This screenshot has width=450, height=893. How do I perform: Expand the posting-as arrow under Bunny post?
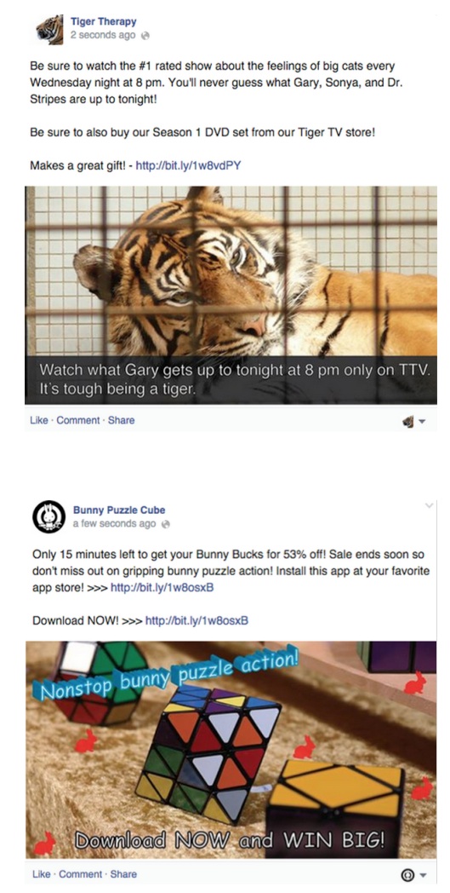[x=422, y=876]
